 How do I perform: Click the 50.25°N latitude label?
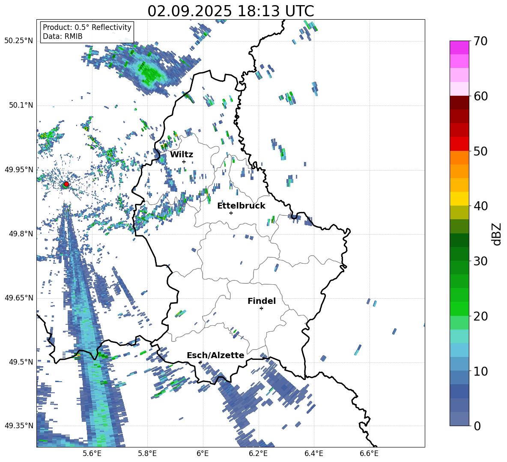tap(19, 41)
